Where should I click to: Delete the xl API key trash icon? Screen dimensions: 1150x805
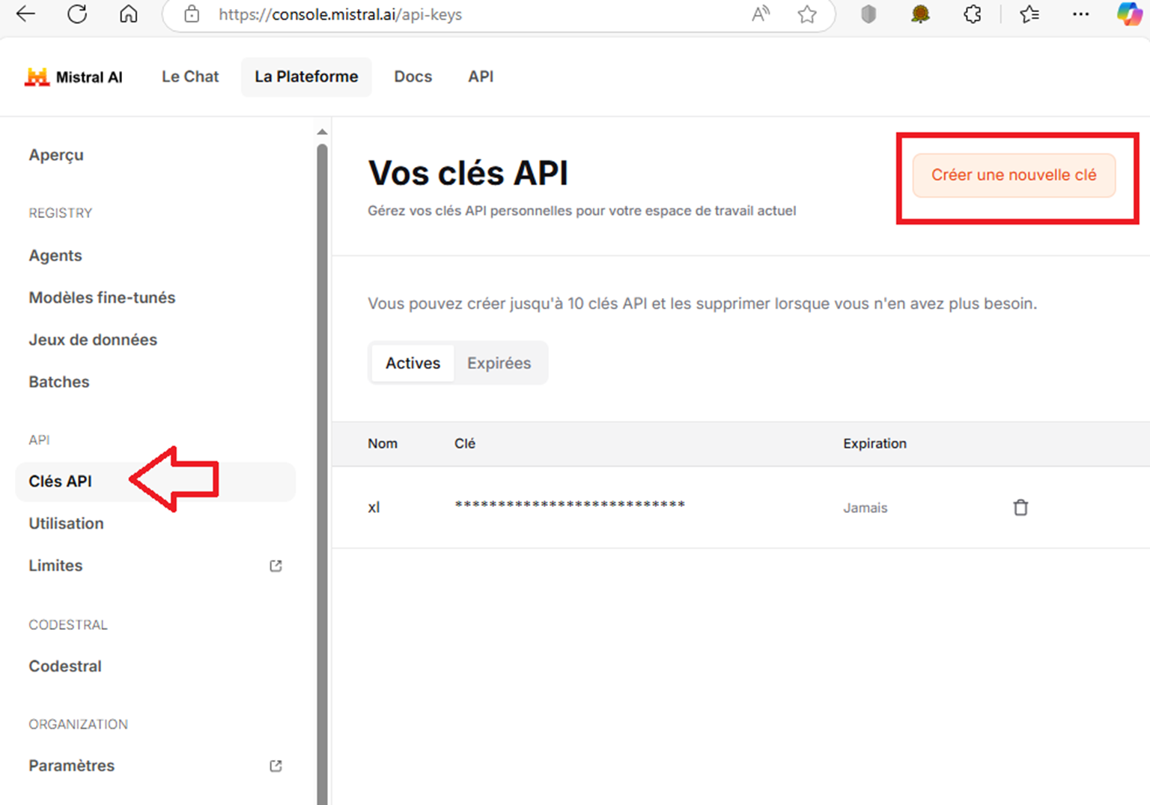point(1020,508)
